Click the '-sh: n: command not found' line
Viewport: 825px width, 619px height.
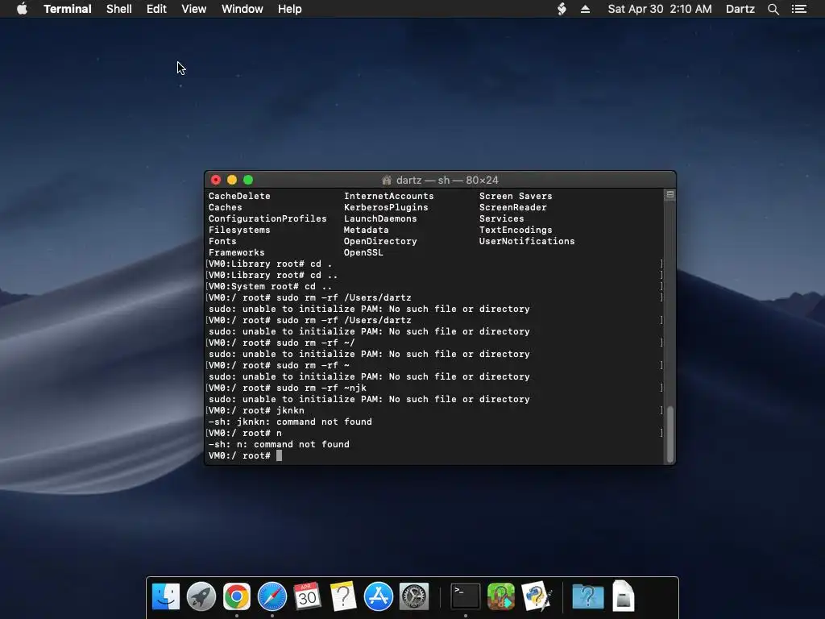pos(279,444)
